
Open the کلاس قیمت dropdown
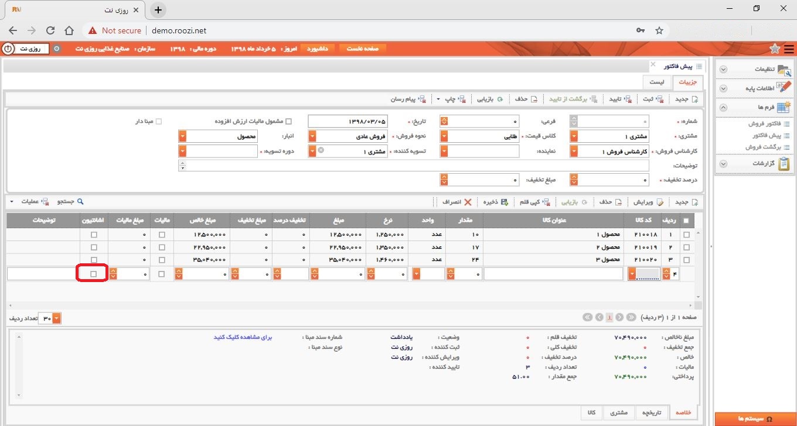(444, 136)
